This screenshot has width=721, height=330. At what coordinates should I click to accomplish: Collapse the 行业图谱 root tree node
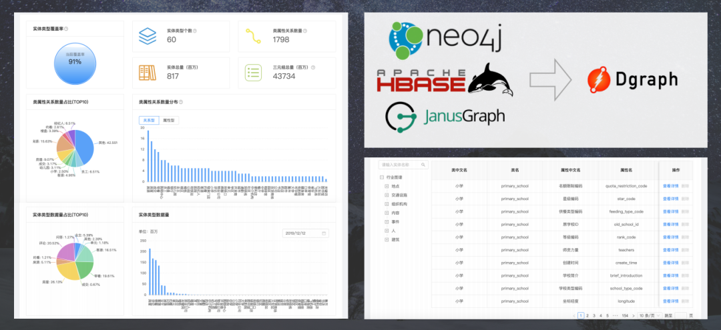381,177
